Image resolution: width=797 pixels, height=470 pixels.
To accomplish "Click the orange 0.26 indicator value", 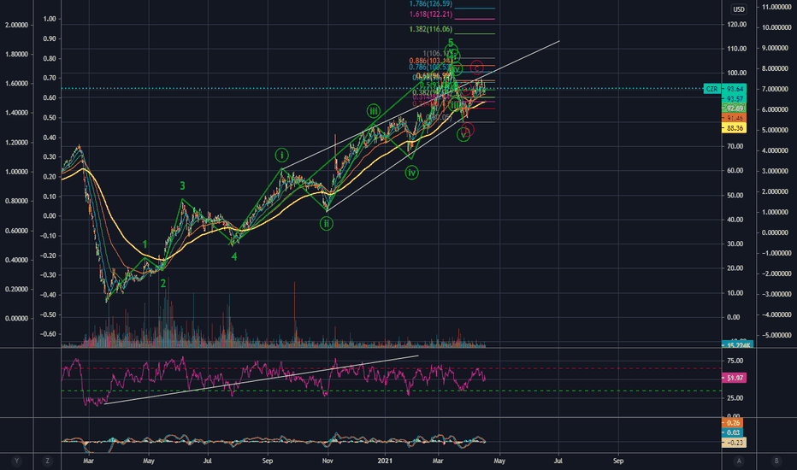I will pyautogui.click(x=733, y=423).
